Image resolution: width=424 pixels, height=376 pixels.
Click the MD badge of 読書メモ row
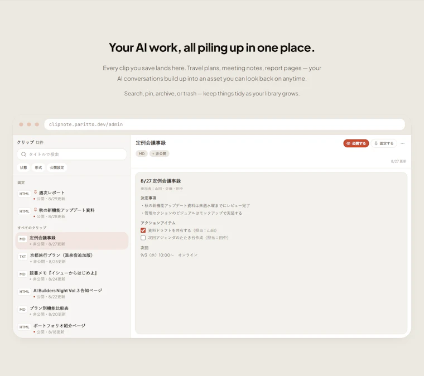(x=22, y=274)
